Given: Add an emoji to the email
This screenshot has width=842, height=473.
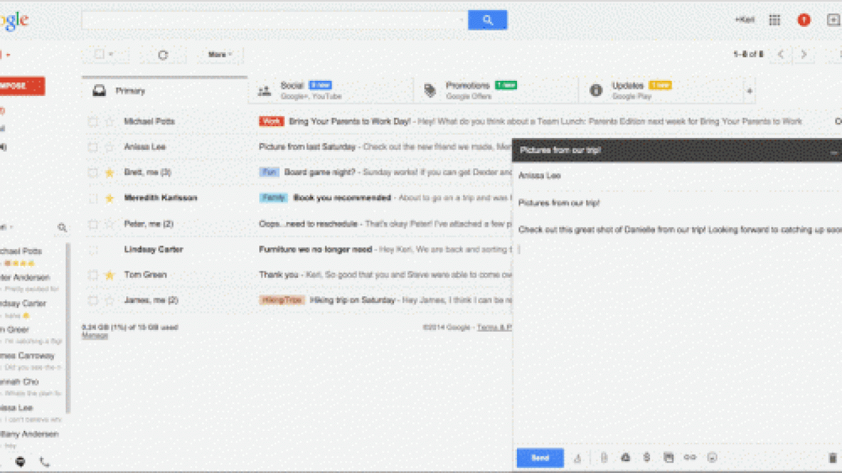Looking at the screenshot, I should (x=711, y=458).
